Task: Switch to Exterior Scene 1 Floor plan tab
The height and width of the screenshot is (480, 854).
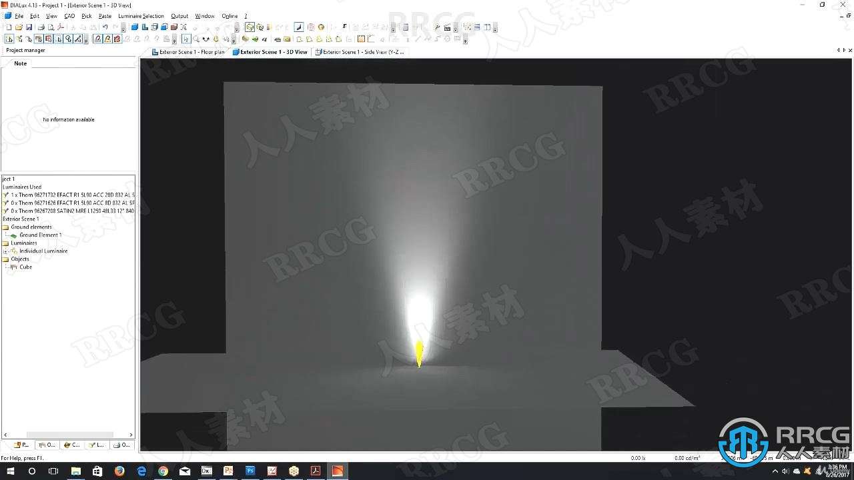Action: [x=188, y=51]
